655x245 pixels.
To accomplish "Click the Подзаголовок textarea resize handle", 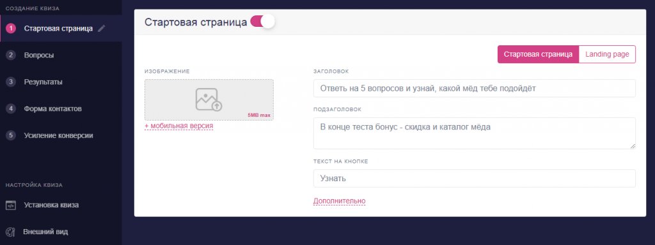I will click(x=633, y=146).
